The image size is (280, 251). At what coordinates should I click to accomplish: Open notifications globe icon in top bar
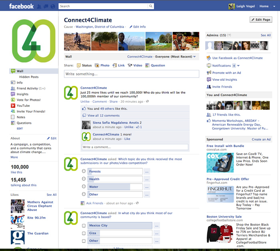pyautogui.click(x=53, y=6)
